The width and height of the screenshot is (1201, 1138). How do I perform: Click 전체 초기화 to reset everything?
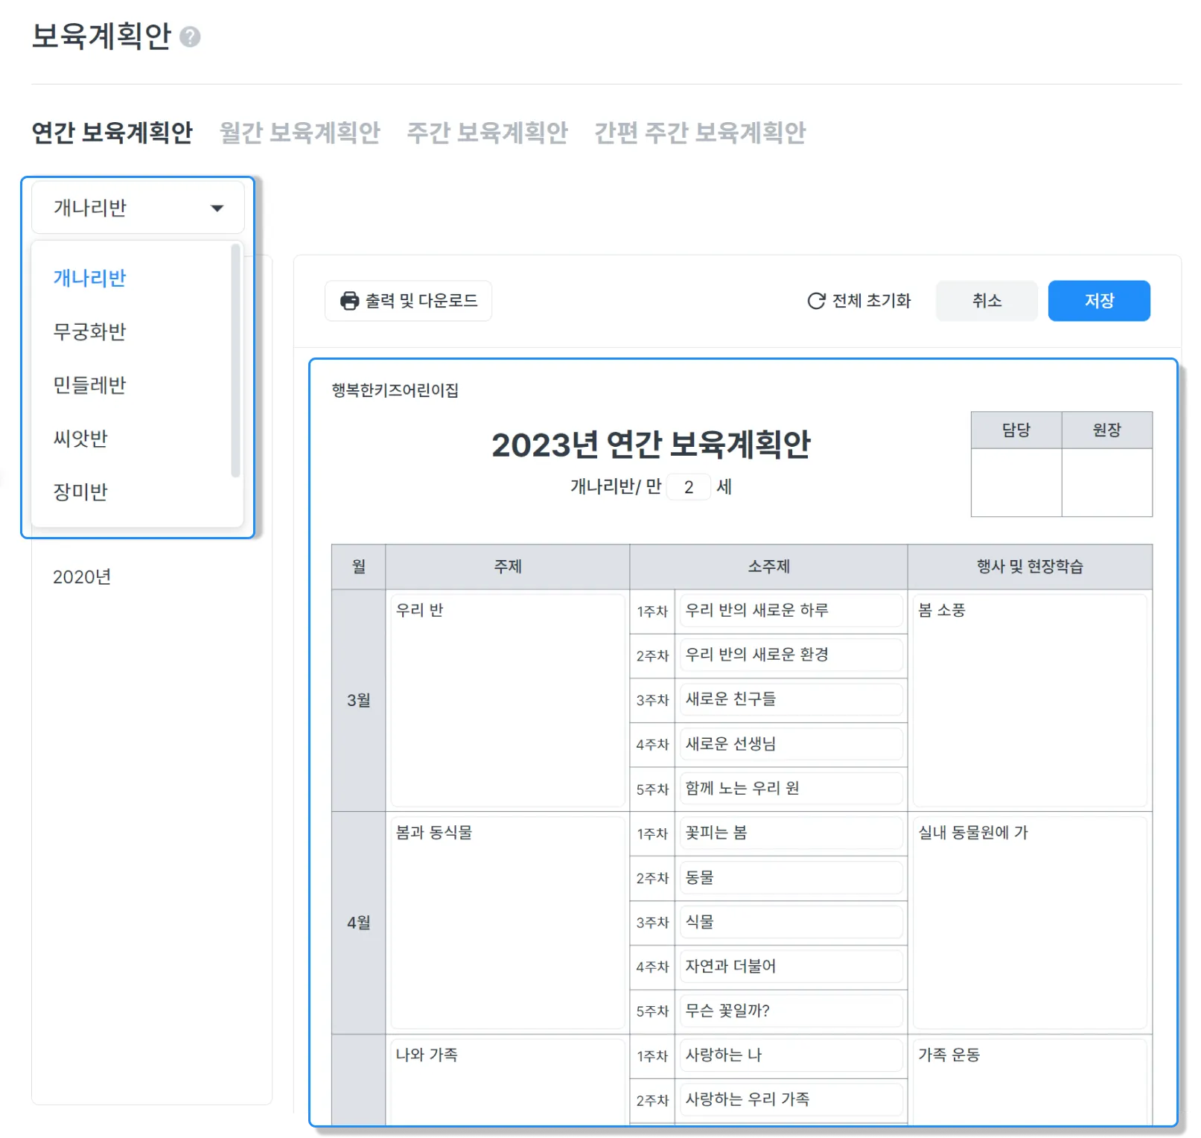[x=859, y=301]
